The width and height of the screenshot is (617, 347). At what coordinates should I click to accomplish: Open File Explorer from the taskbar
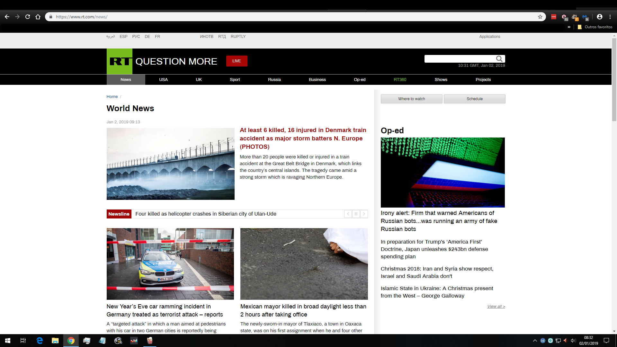(55, 341)
